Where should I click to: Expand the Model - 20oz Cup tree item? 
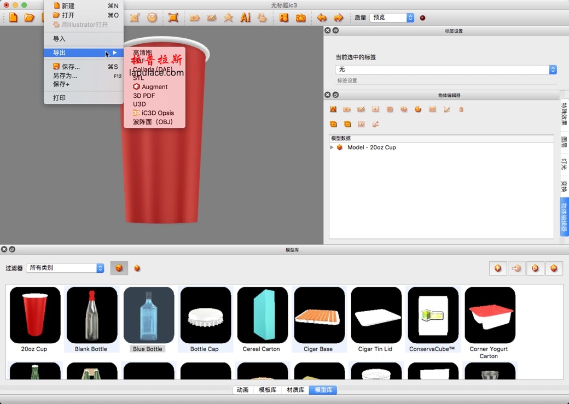click(332, 147)
